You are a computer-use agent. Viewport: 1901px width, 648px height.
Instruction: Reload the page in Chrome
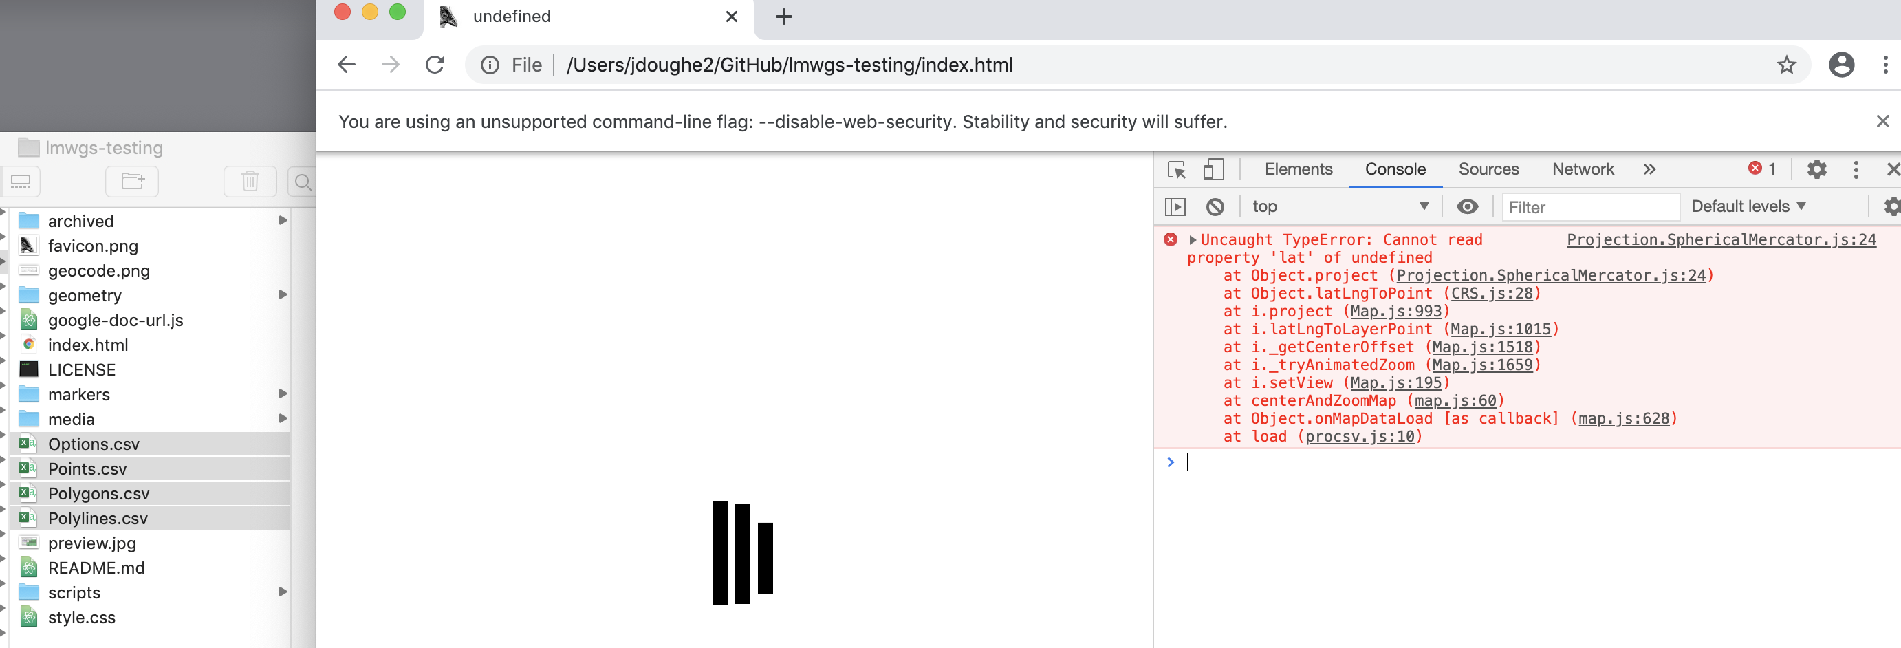(435, 65)
